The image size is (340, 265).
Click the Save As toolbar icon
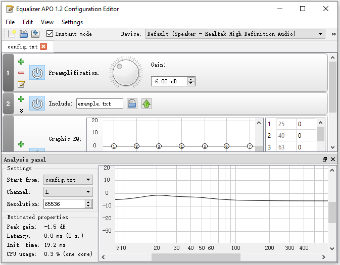(35, 34)
